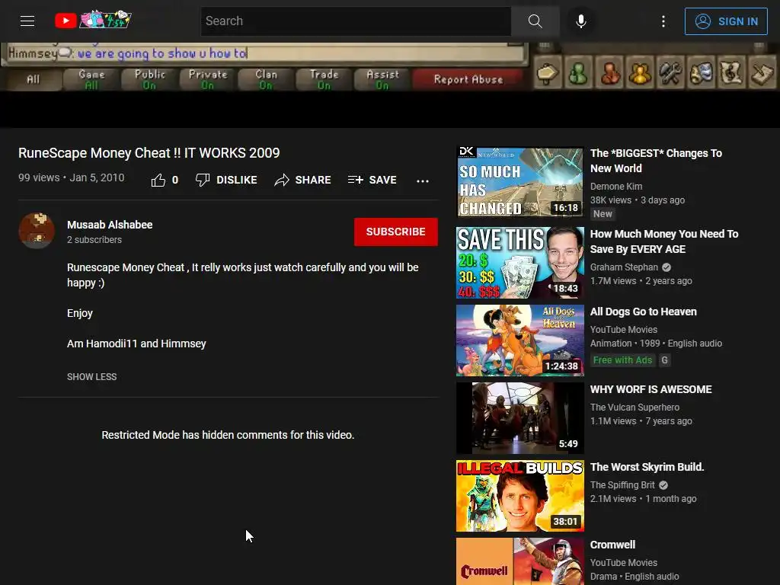780x585 pixels.
Task: Open The Spiffing Brit channel name
Action: (x=622, y=485)
